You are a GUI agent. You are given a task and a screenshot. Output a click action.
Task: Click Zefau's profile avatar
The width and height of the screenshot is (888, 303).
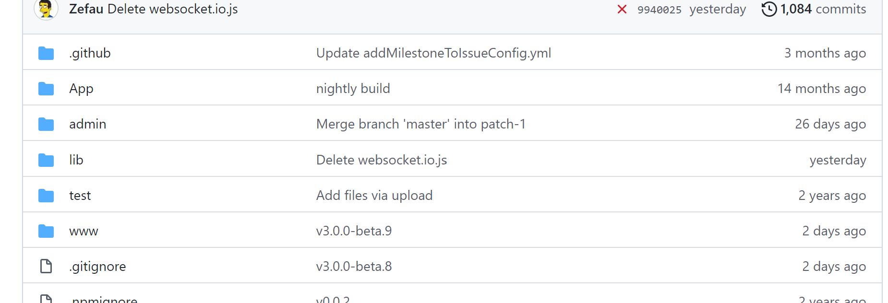[x=46, y=10]
